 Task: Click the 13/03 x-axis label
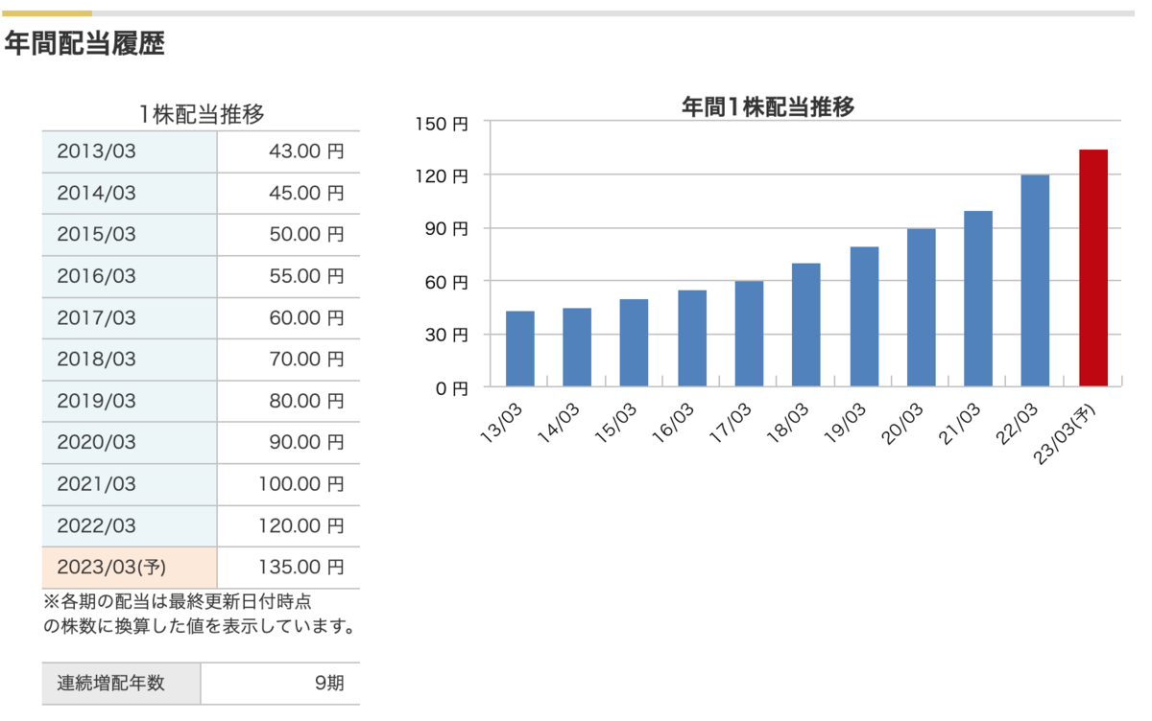[502, 421]
